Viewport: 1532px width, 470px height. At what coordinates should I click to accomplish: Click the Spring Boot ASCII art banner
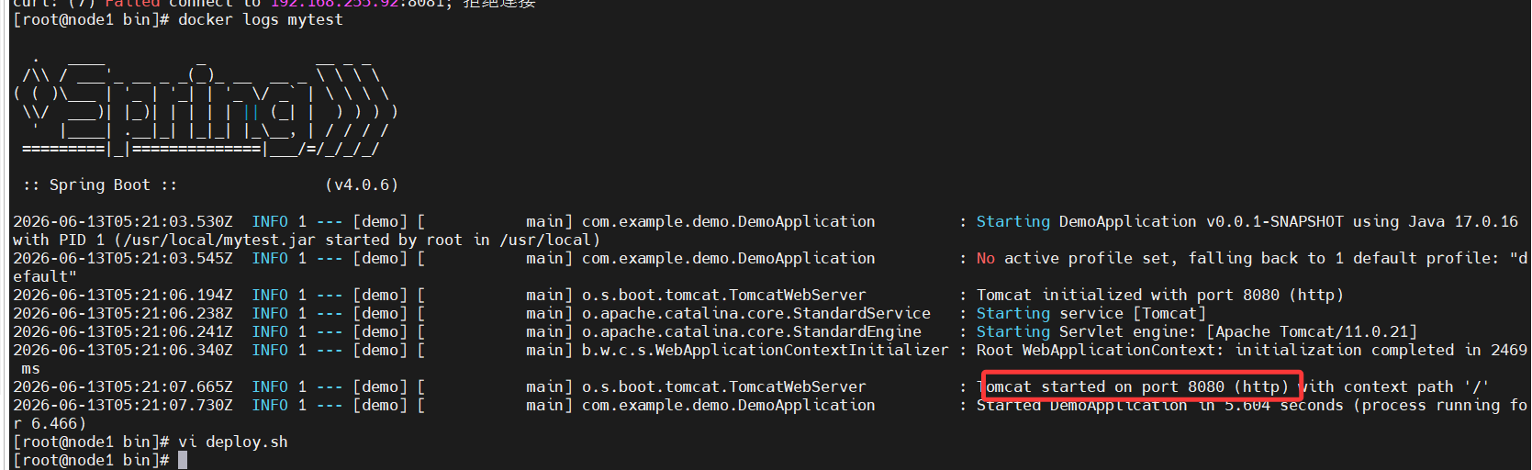pos(206,110)
